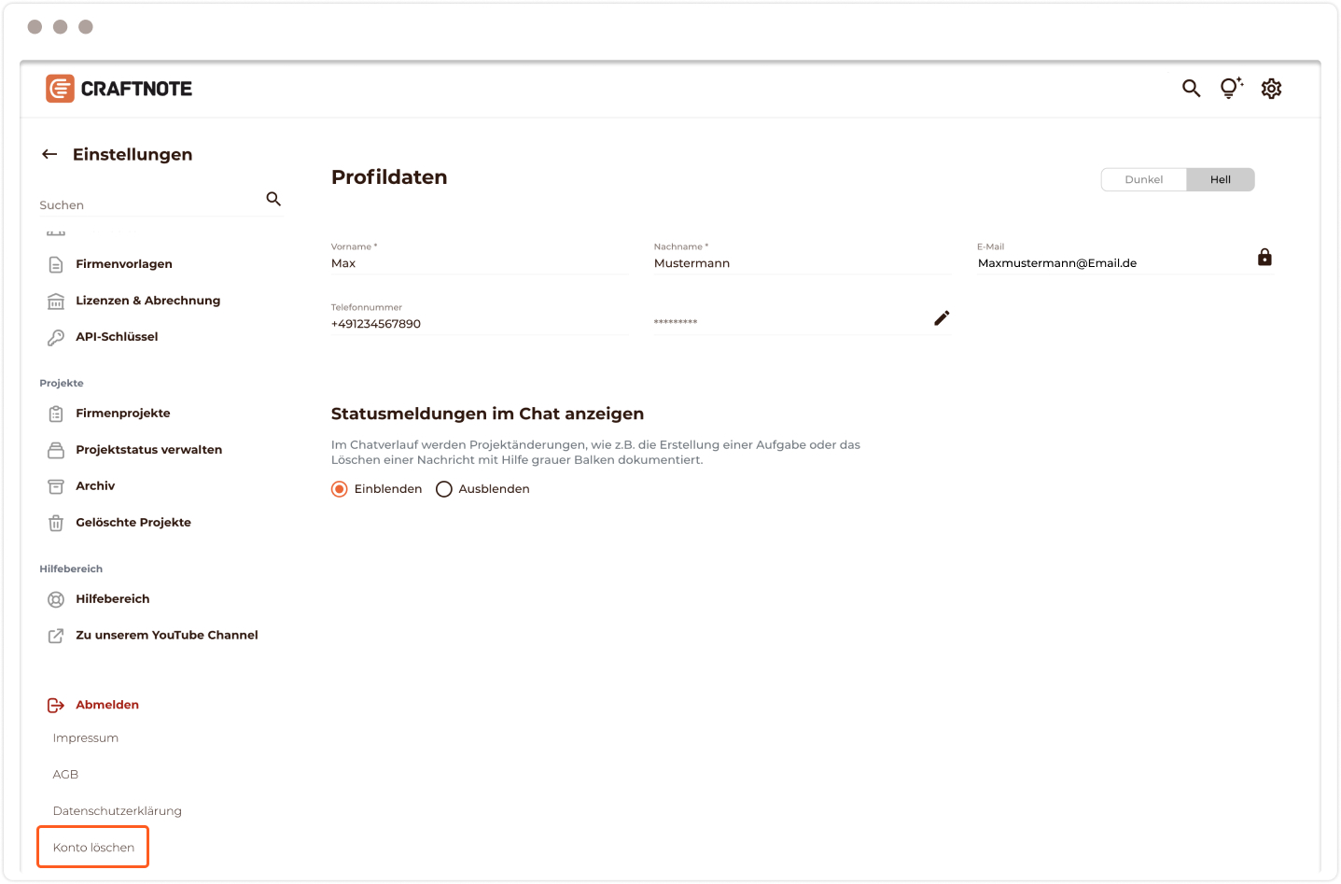Open Projektstatus verwalten entry

tap(149, 450)
